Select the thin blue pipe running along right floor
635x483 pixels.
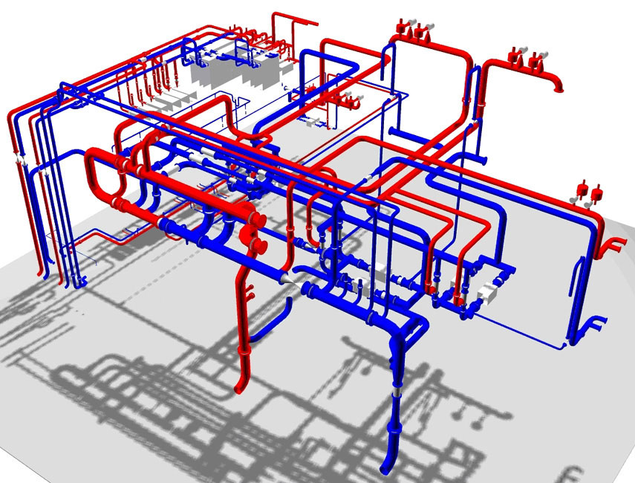pyautogui.click(x=520, y=331)
